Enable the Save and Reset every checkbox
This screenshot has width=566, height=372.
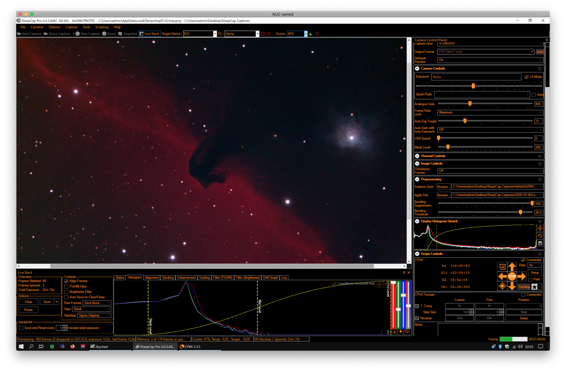[x=21, y=328]
